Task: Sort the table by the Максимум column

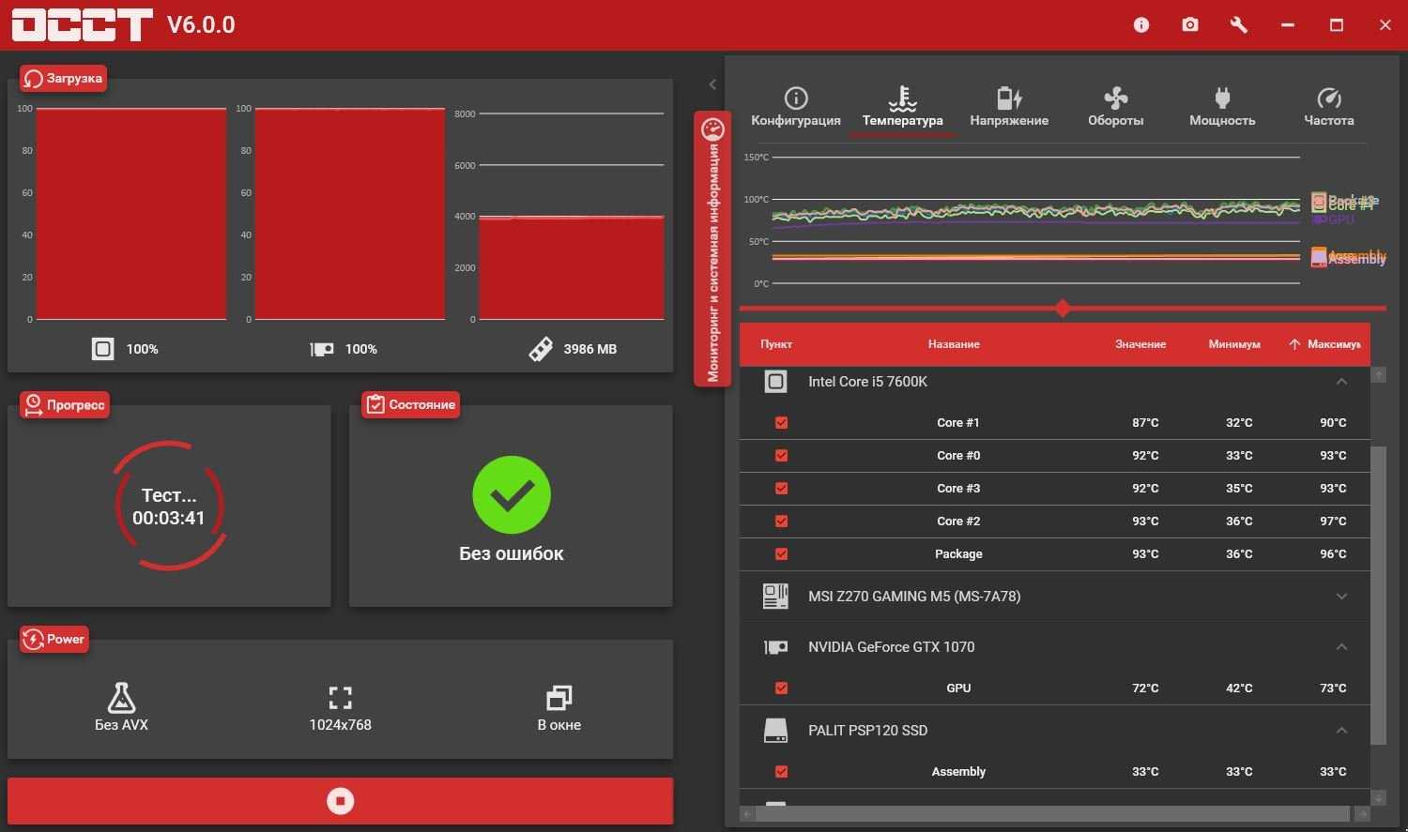Action: point(1333,344)
